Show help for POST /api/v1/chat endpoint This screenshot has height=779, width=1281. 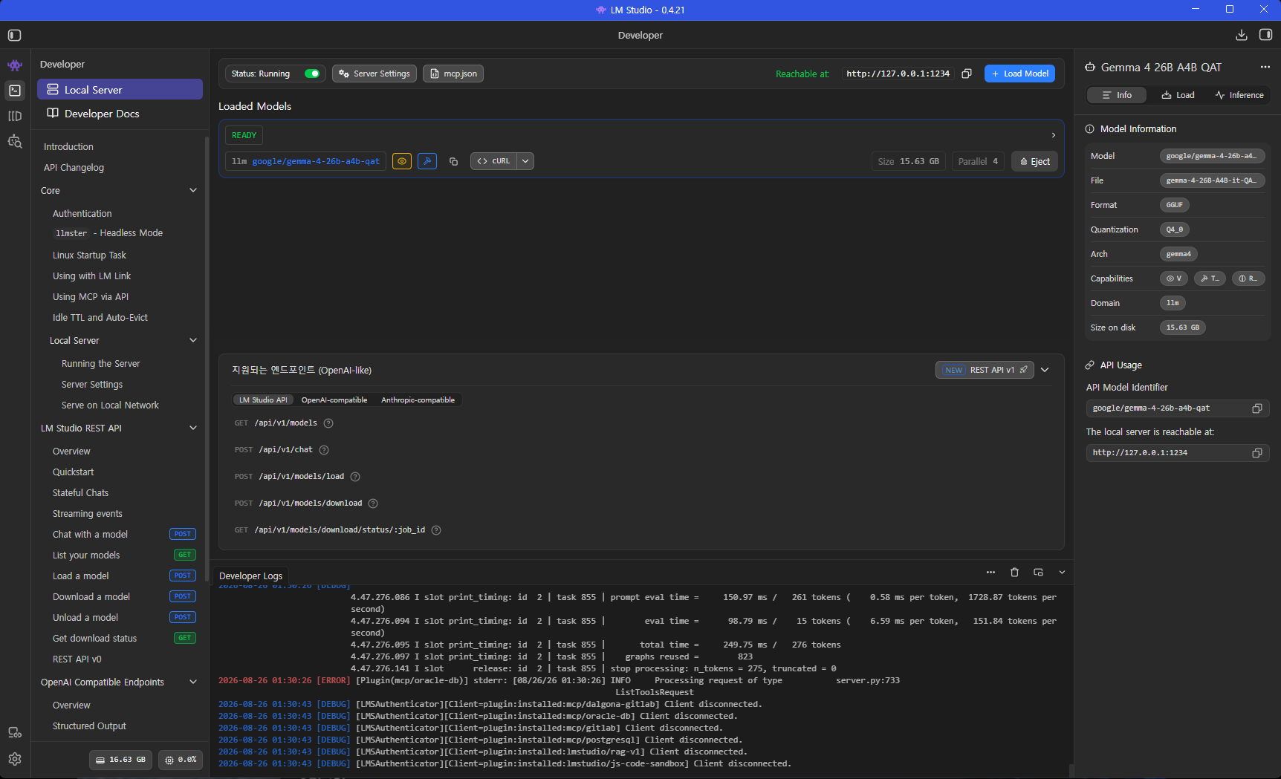(x=324, y=450)
